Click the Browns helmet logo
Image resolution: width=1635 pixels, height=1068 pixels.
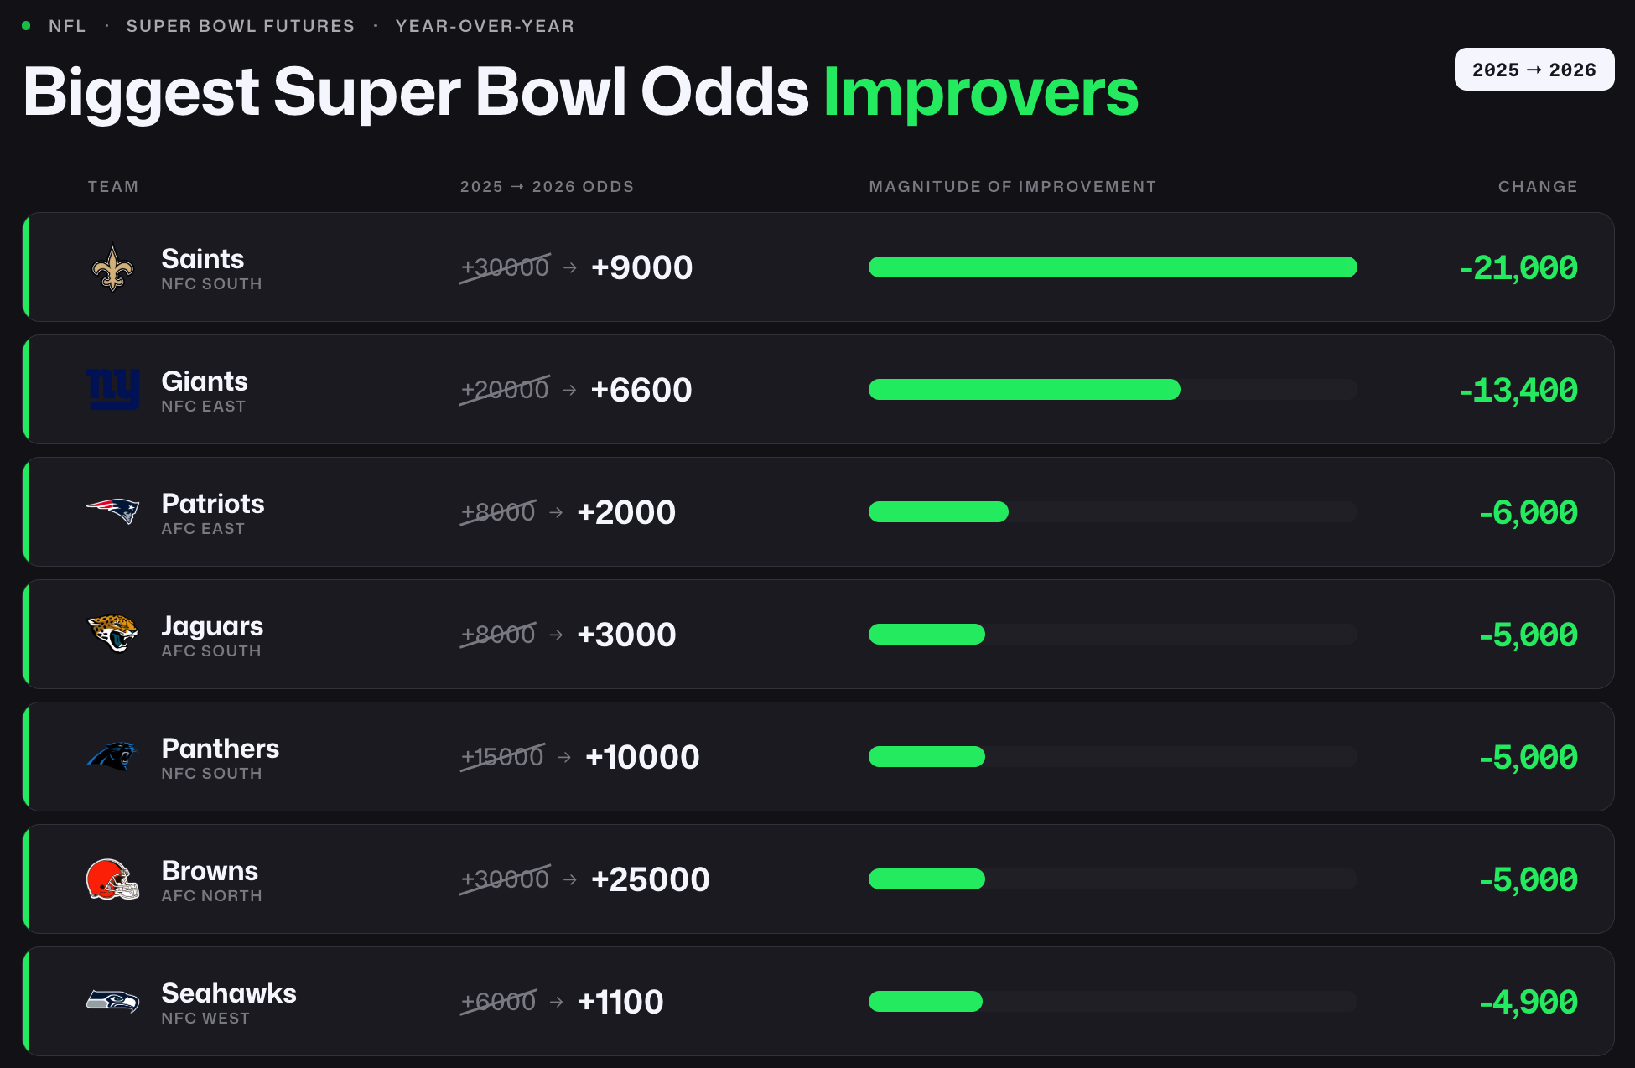coord(112,879)
